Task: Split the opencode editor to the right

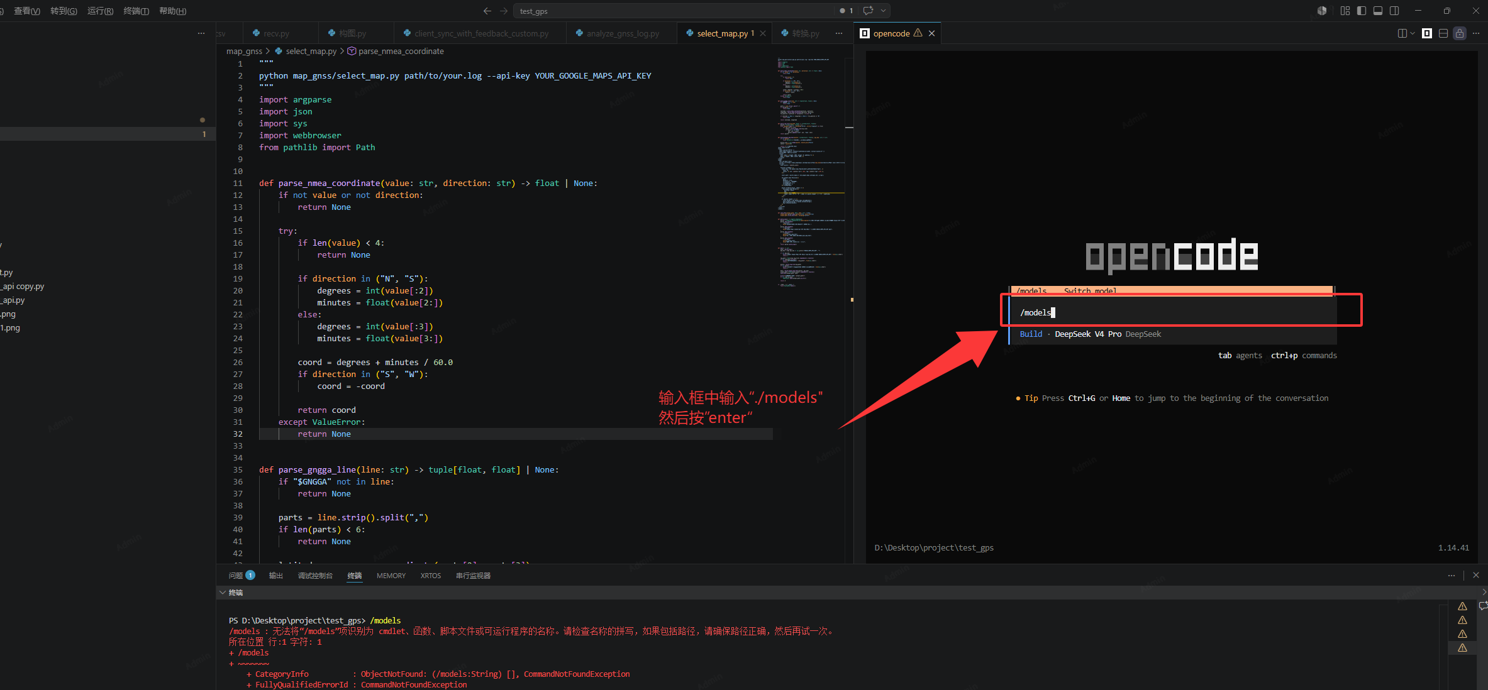Action: click(x=1402, y=33)
